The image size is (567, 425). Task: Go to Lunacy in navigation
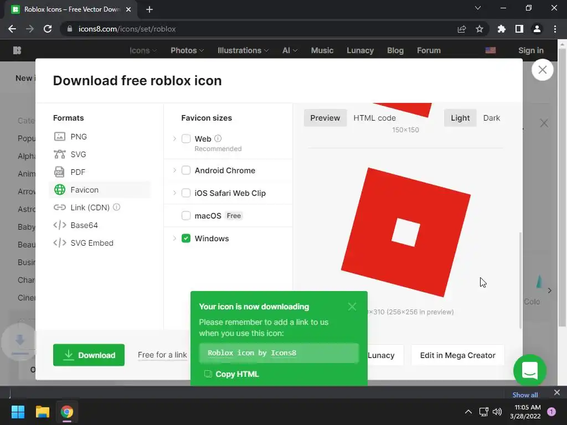coord(360,50)
